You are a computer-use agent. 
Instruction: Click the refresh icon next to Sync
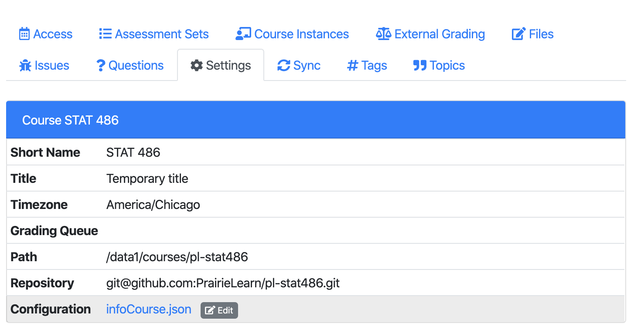tap(283, 65)
